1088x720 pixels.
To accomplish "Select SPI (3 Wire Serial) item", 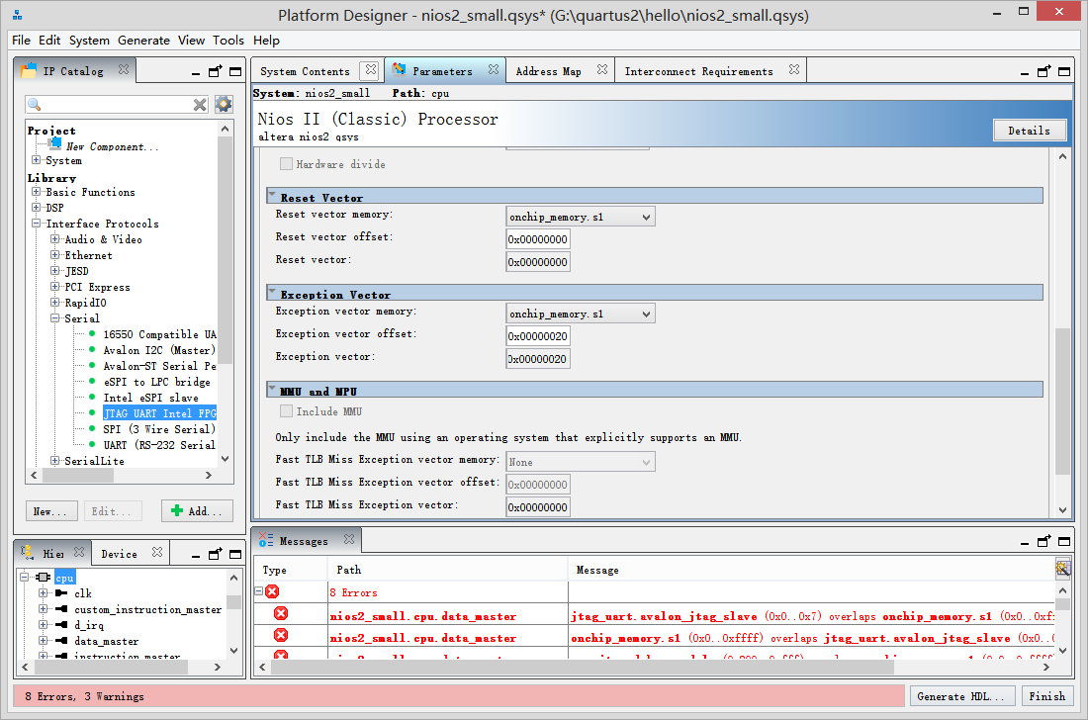I will click(x=159, y=429).
